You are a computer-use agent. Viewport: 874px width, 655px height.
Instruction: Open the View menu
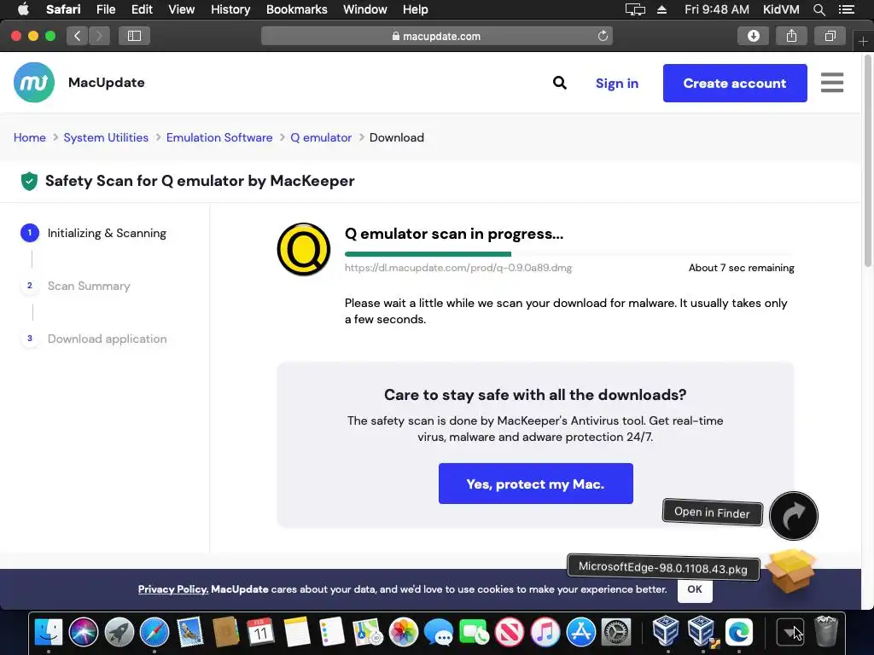click(x=182, y=9)
